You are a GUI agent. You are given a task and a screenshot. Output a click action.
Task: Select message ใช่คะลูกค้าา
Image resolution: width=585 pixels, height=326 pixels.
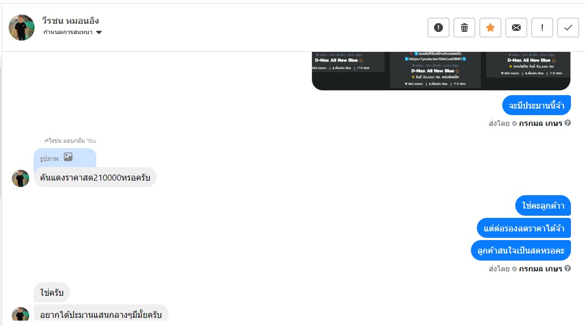click(543, 205)
